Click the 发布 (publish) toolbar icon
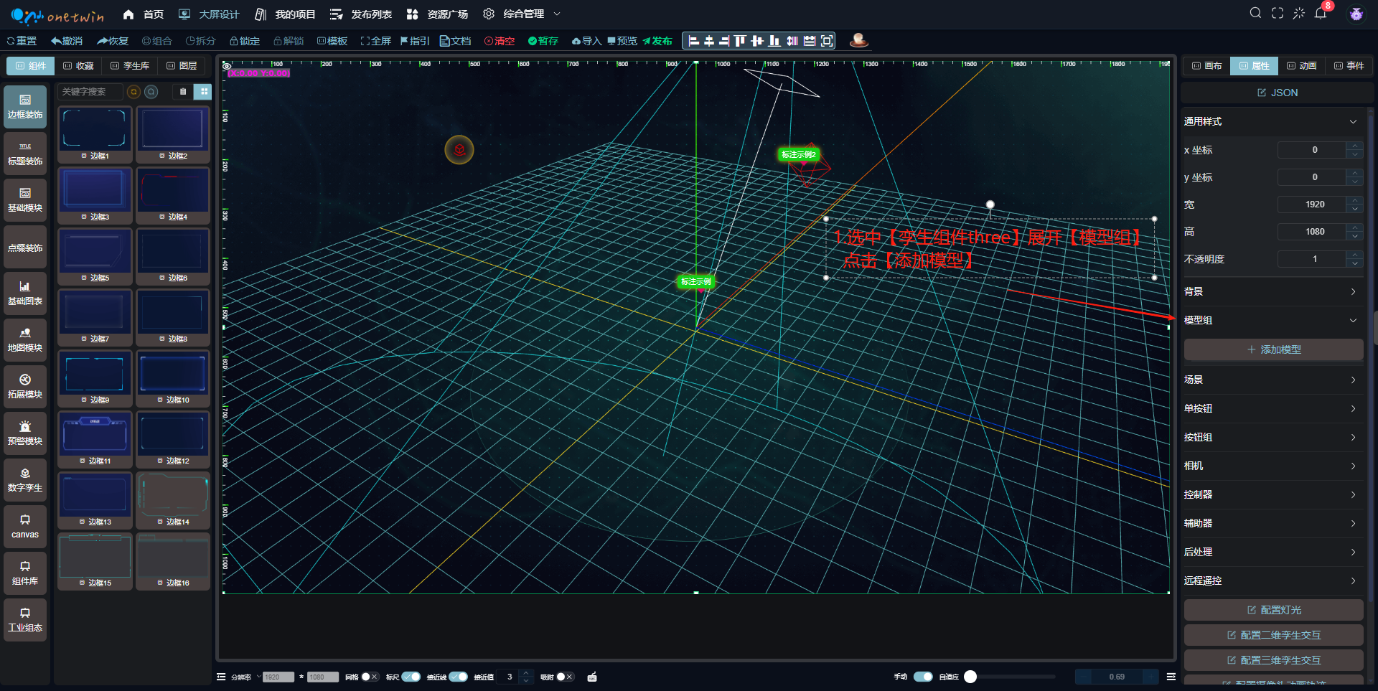Viewport: 1378px width, 691px height. pos(657,41)
